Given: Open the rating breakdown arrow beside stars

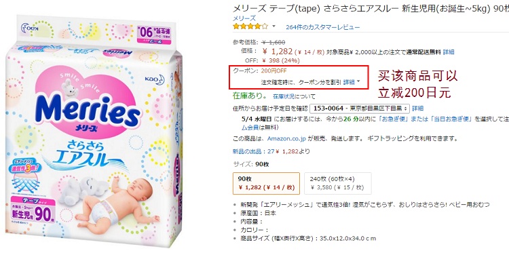Looking at the screenshot, I should coord(274,26).
